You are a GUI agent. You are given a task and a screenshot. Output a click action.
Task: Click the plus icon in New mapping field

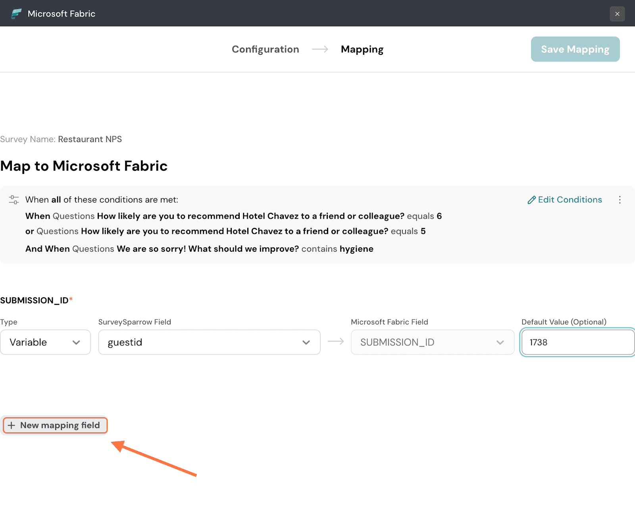(x=12, y=426)
